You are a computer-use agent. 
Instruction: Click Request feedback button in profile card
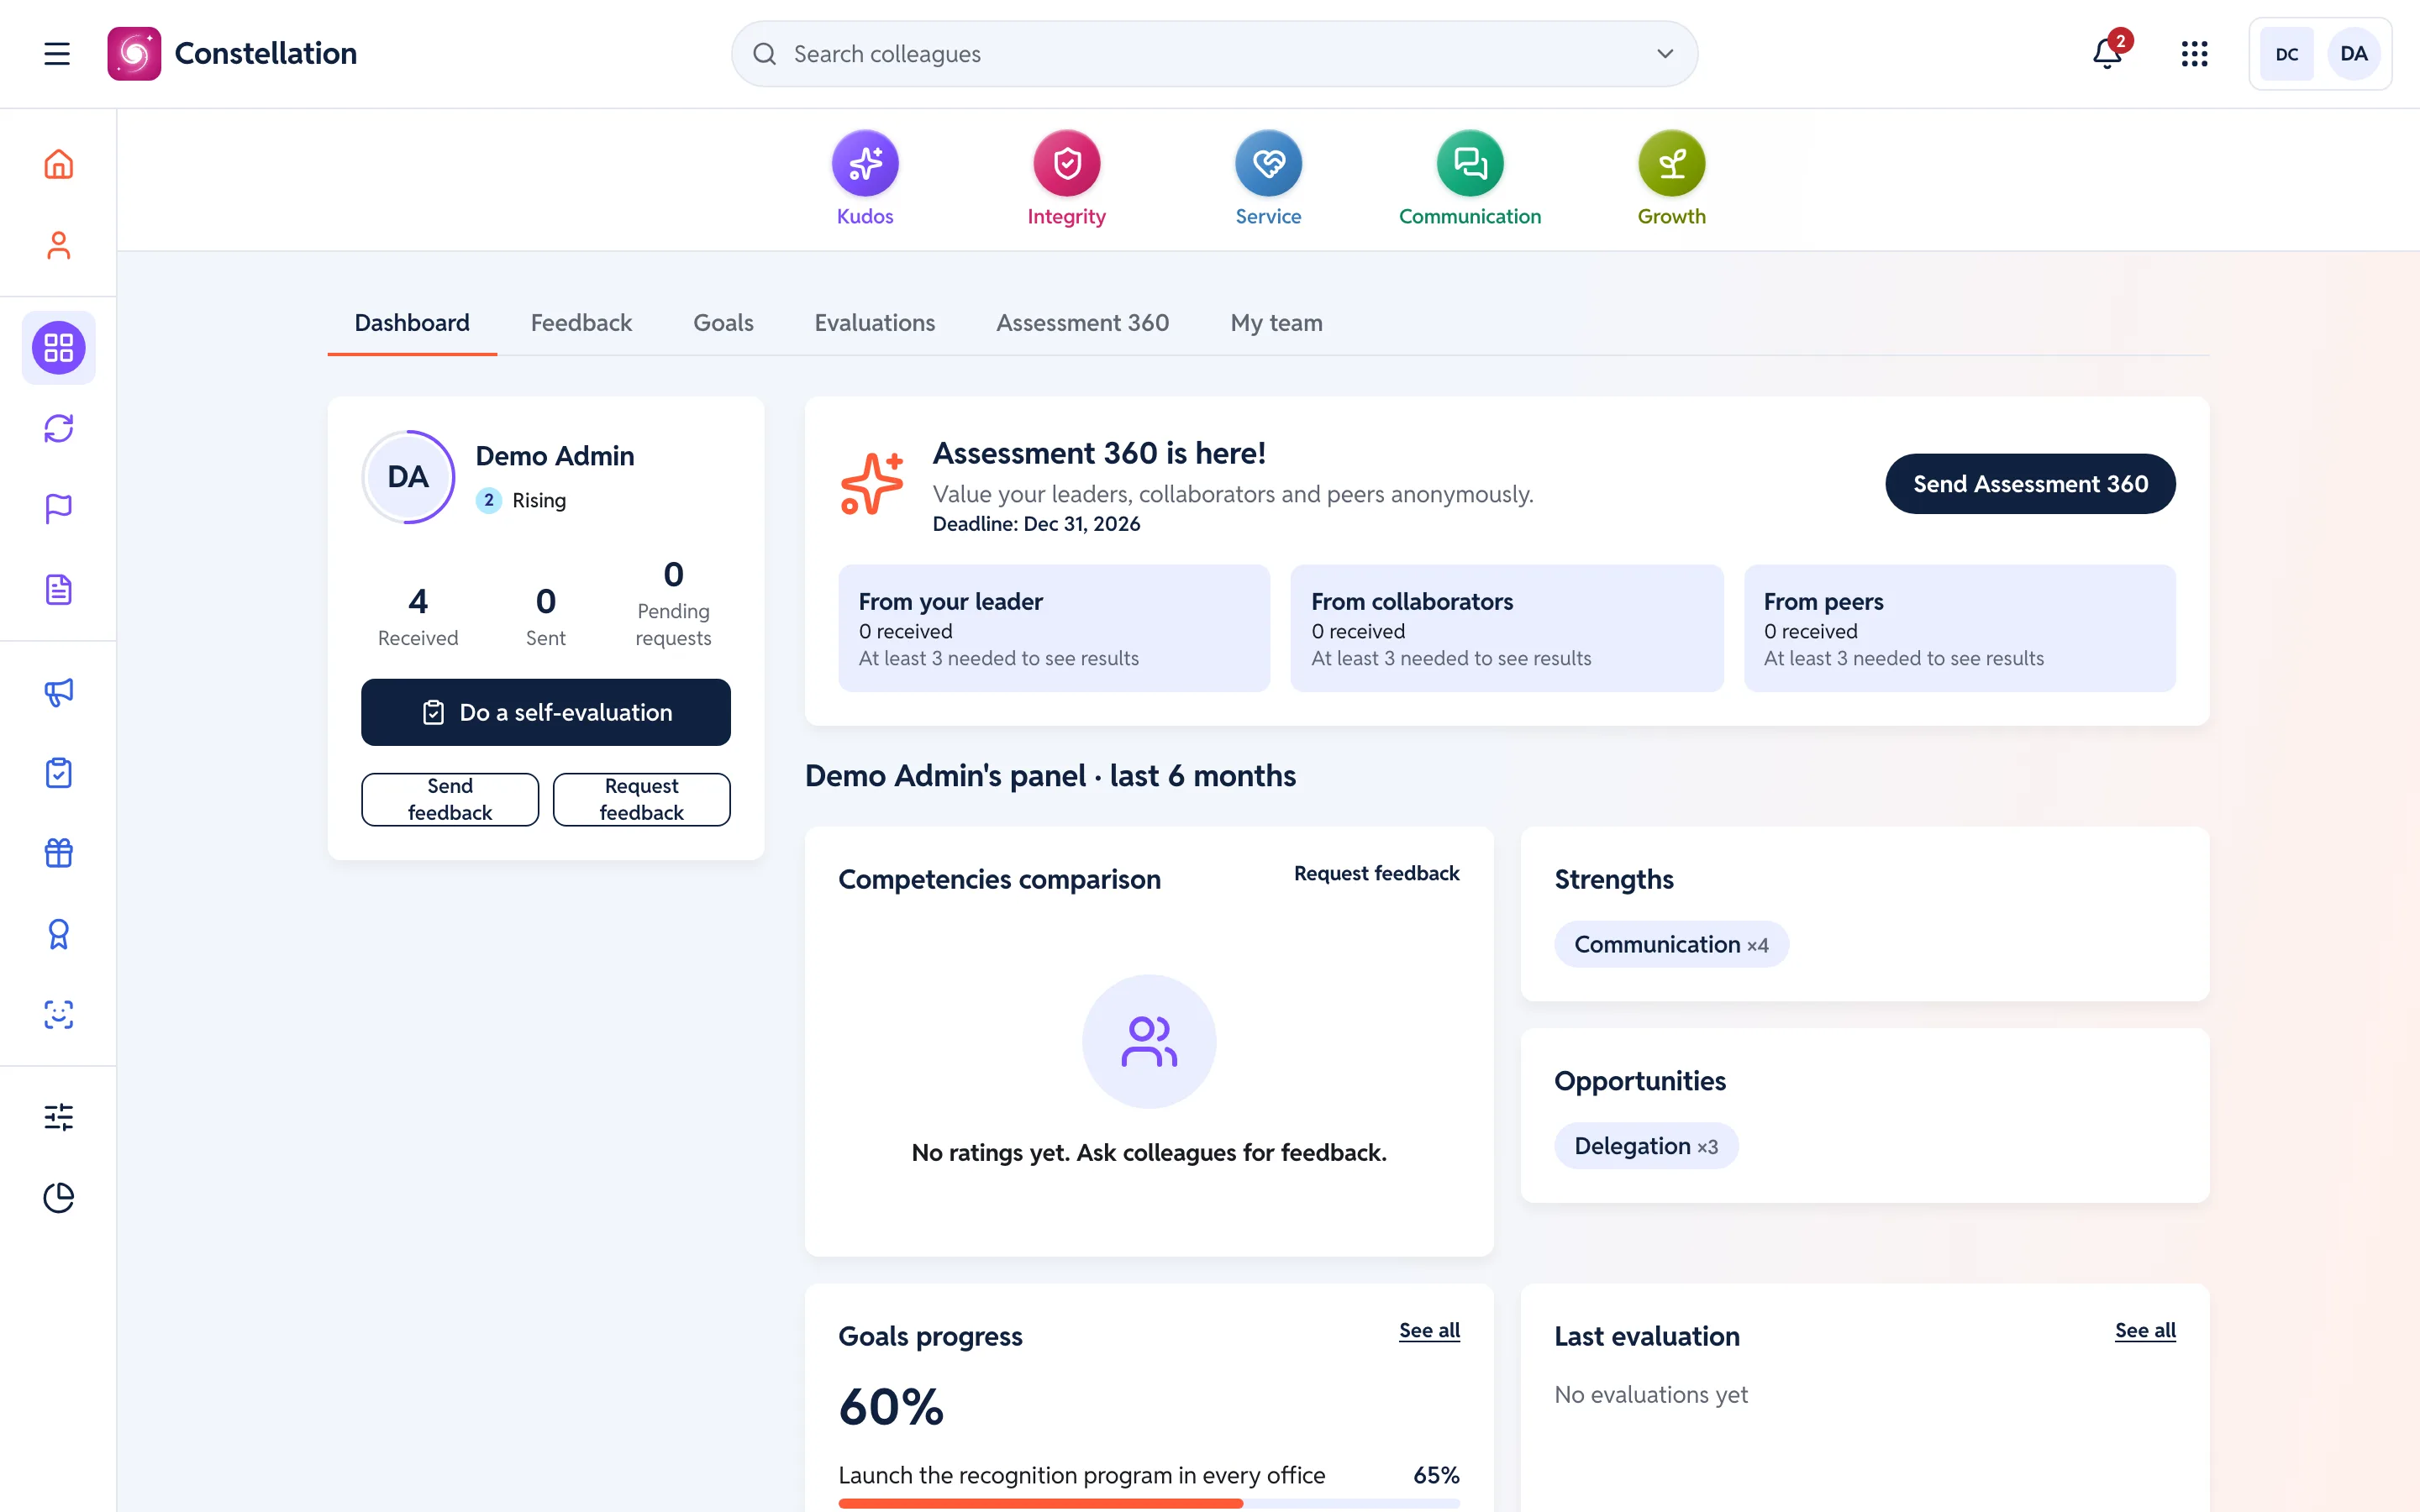pyautogui.click(x=642, y=799)
